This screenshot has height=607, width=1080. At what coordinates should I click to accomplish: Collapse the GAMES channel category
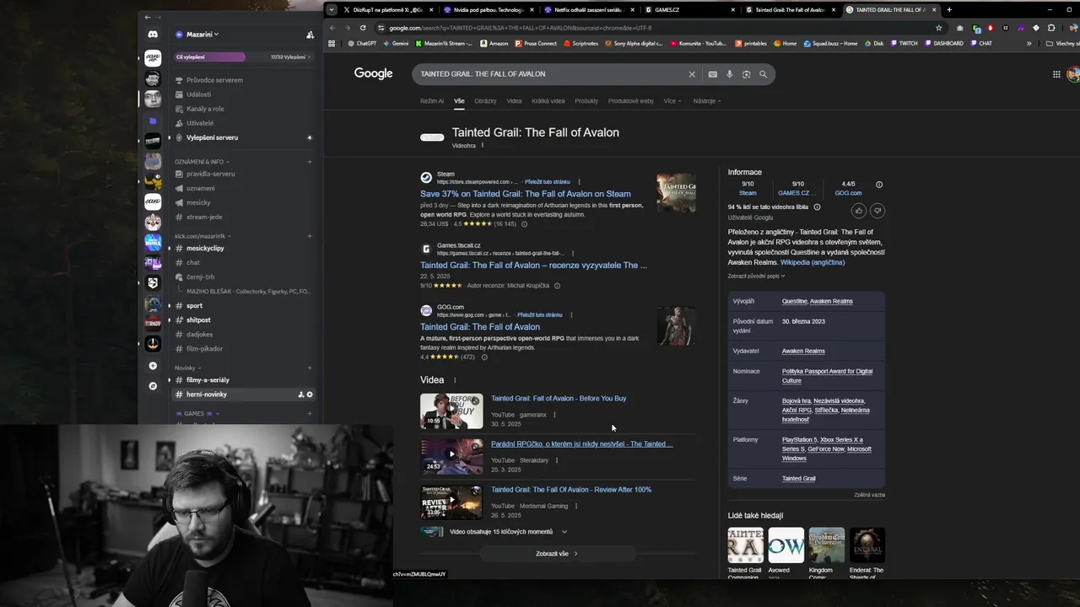pyautogui.click(x=199, y=414)
